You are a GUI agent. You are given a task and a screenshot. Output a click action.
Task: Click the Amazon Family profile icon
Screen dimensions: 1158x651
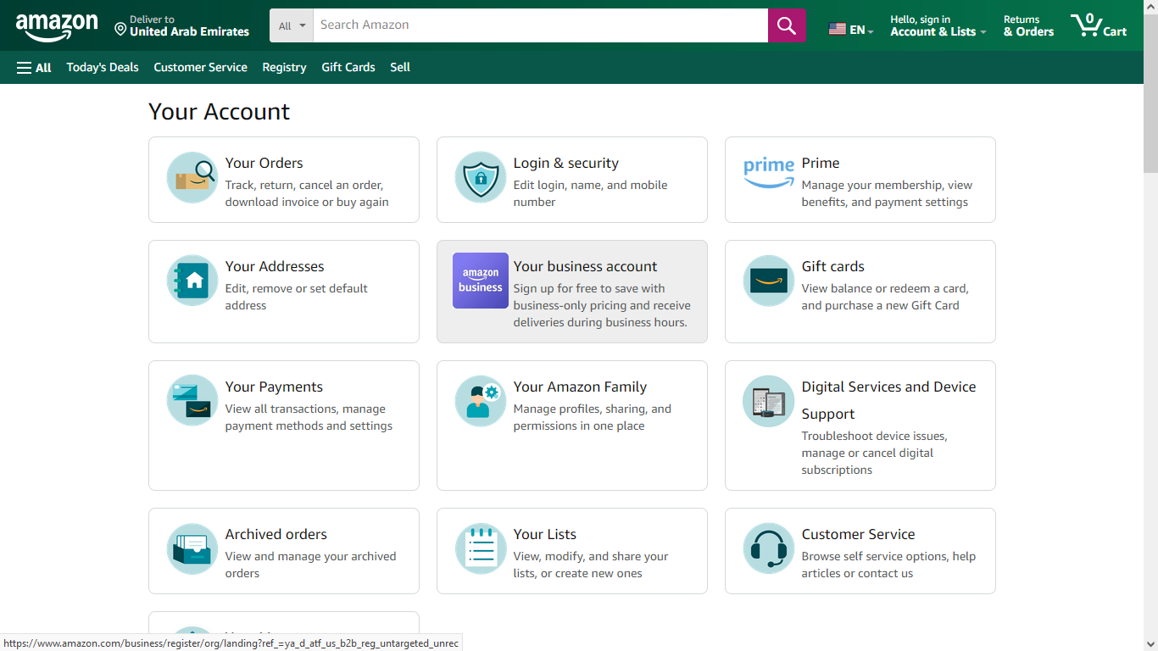tap(481, 400)
